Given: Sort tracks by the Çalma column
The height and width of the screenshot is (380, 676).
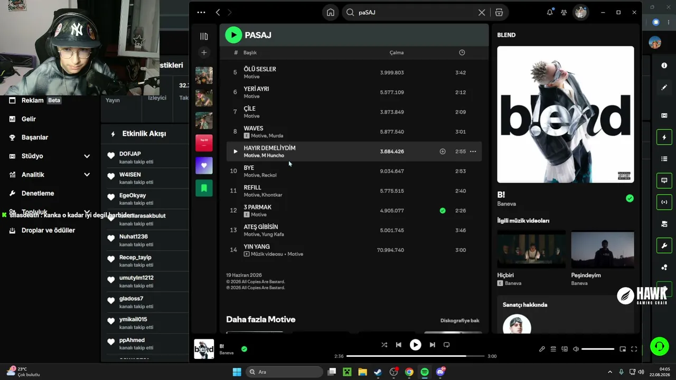Looking at the screenshot, I should pyautogui.click(x=397, y=53).
